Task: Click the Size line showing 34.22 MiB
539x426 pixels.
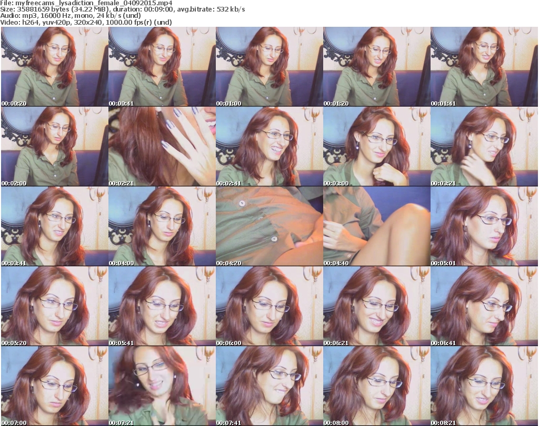Action: pyautogui.click(x=122, y=9)
